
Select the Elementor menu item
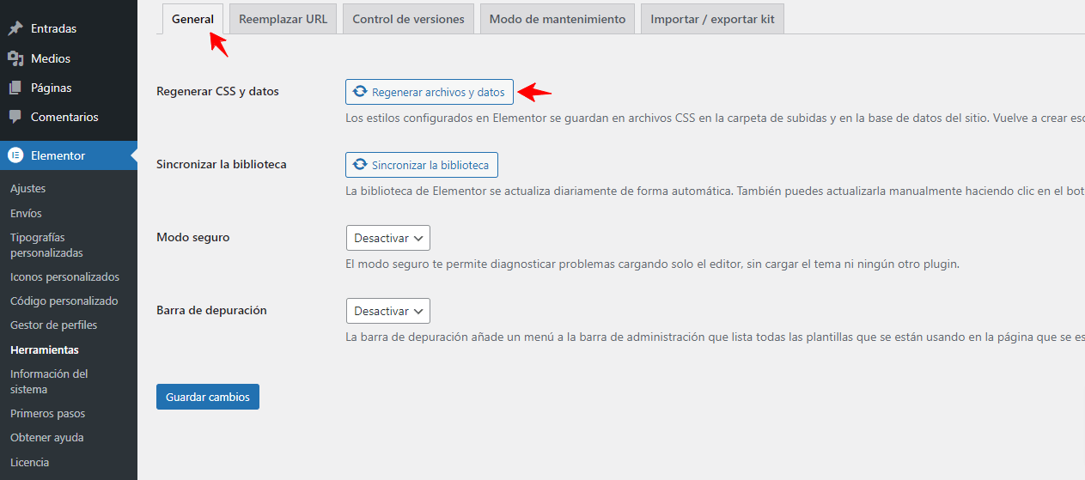click(x=69, y=155)
